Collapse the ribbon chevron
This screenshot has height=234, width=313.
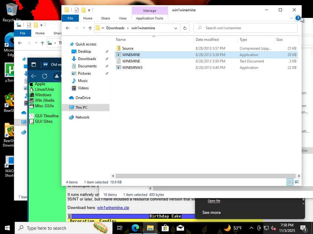291,18
